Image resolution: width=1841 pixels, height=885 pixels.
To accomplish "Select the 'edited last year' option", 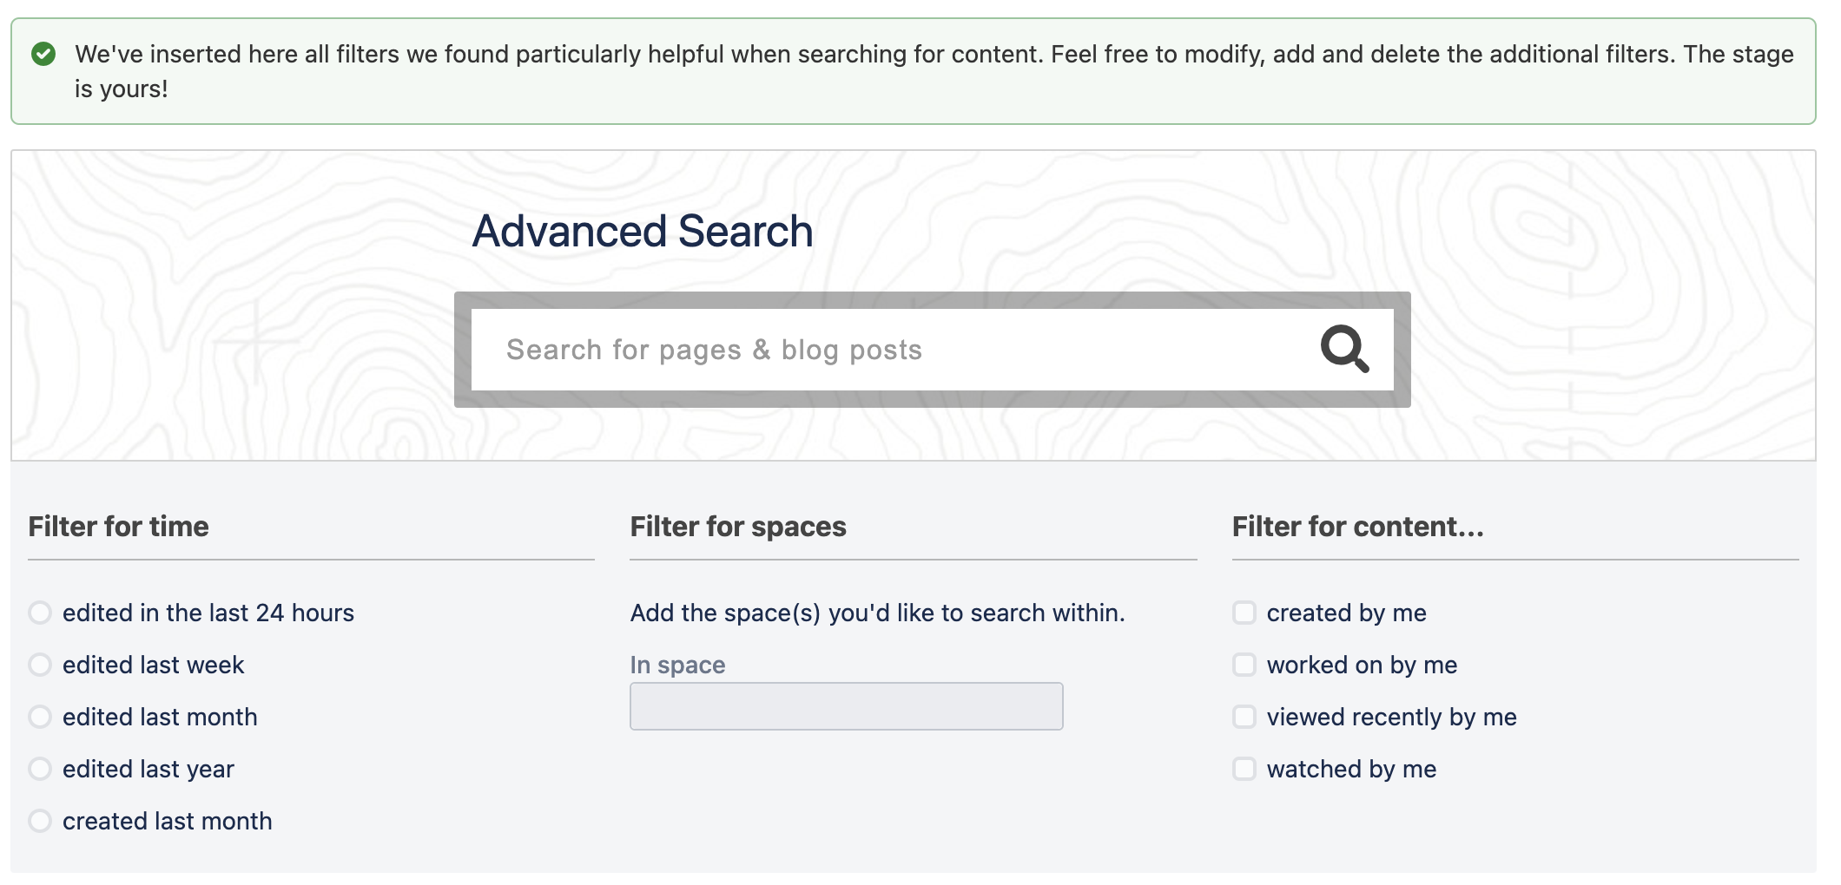I will [40, 769].
